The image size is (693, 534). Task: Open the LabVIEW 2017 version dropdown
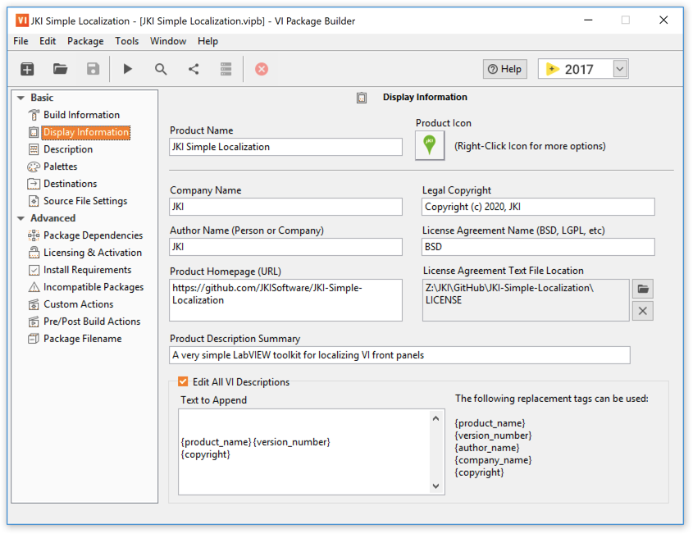[620, 69]
